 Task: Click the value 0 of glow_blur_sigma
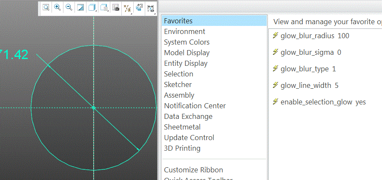pyautogui.click(x=339, y=53)
